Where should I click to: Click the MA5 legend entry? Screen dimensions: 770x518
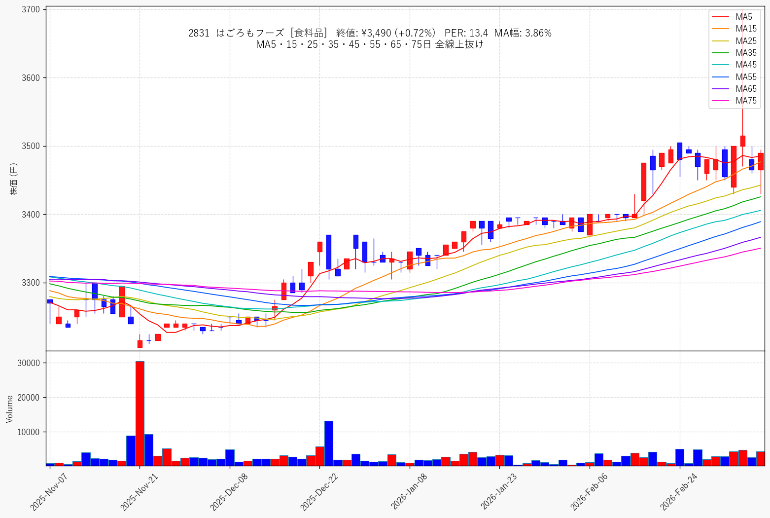734,17
